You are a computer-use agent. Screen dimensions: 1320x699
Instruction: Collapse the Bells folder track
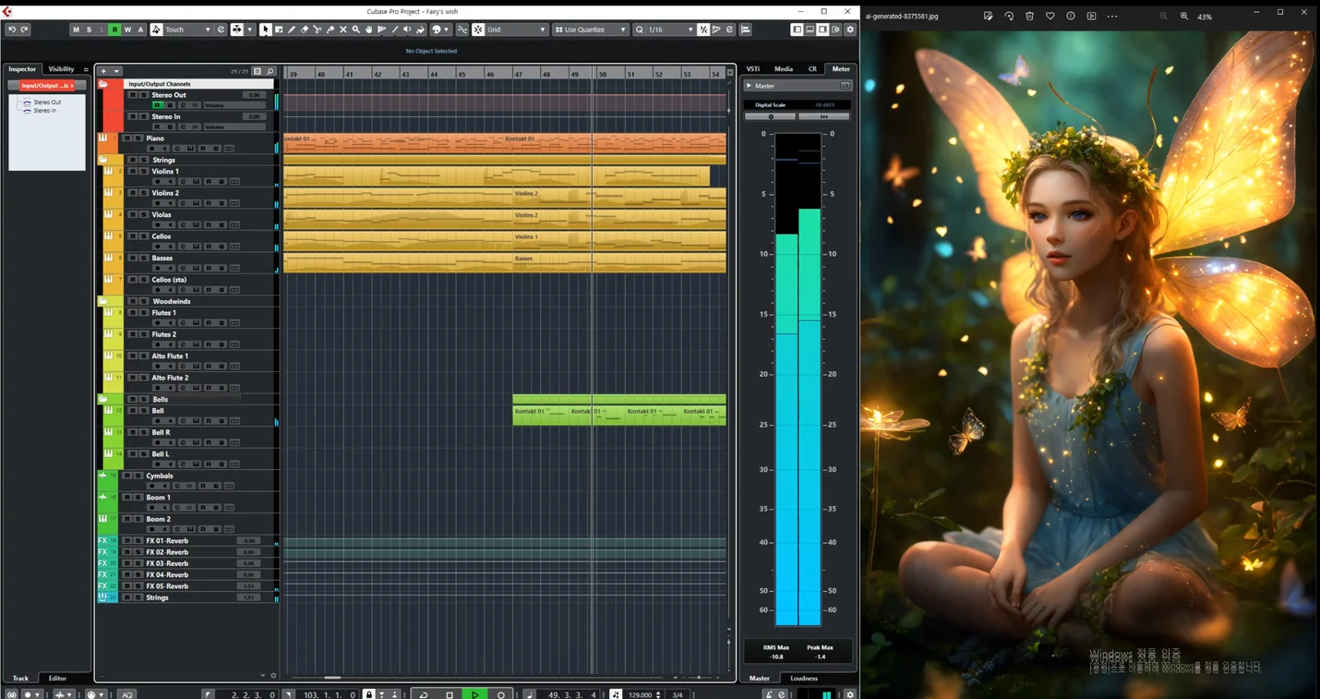click(x=103, y=399)
